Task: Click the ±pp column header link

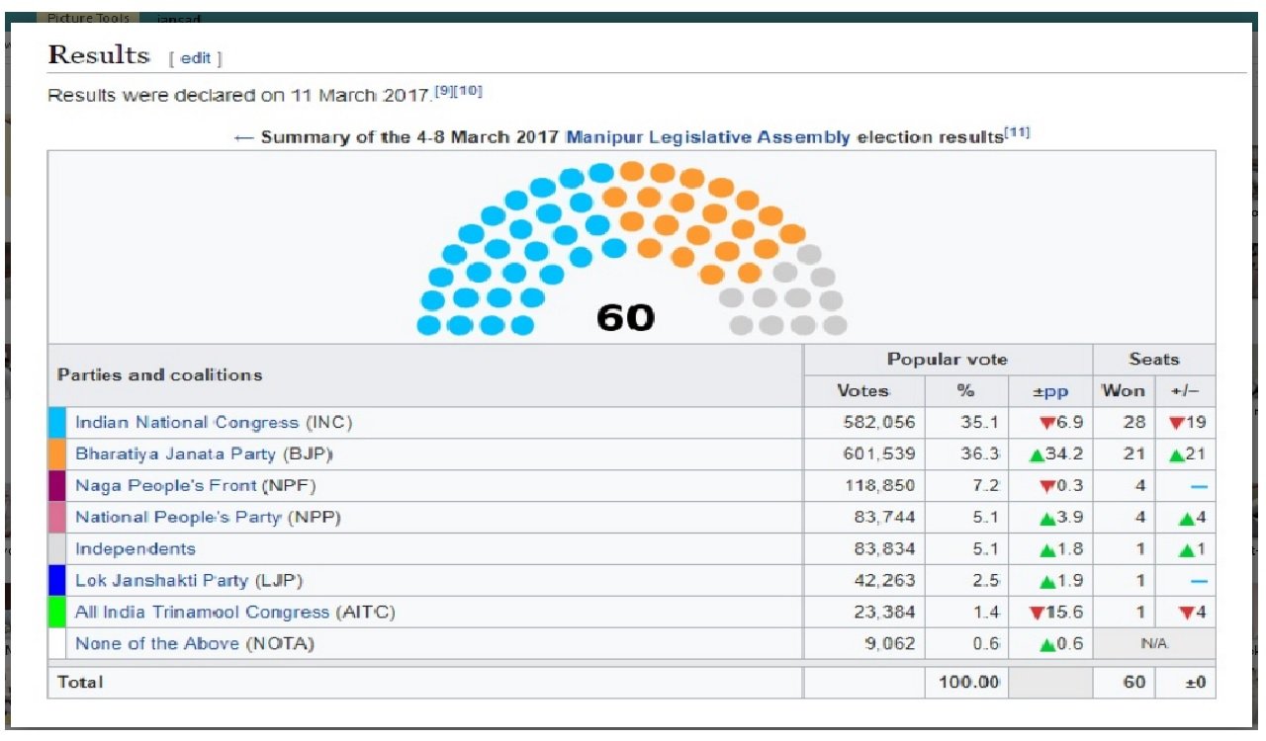Action: [1049, 391]
